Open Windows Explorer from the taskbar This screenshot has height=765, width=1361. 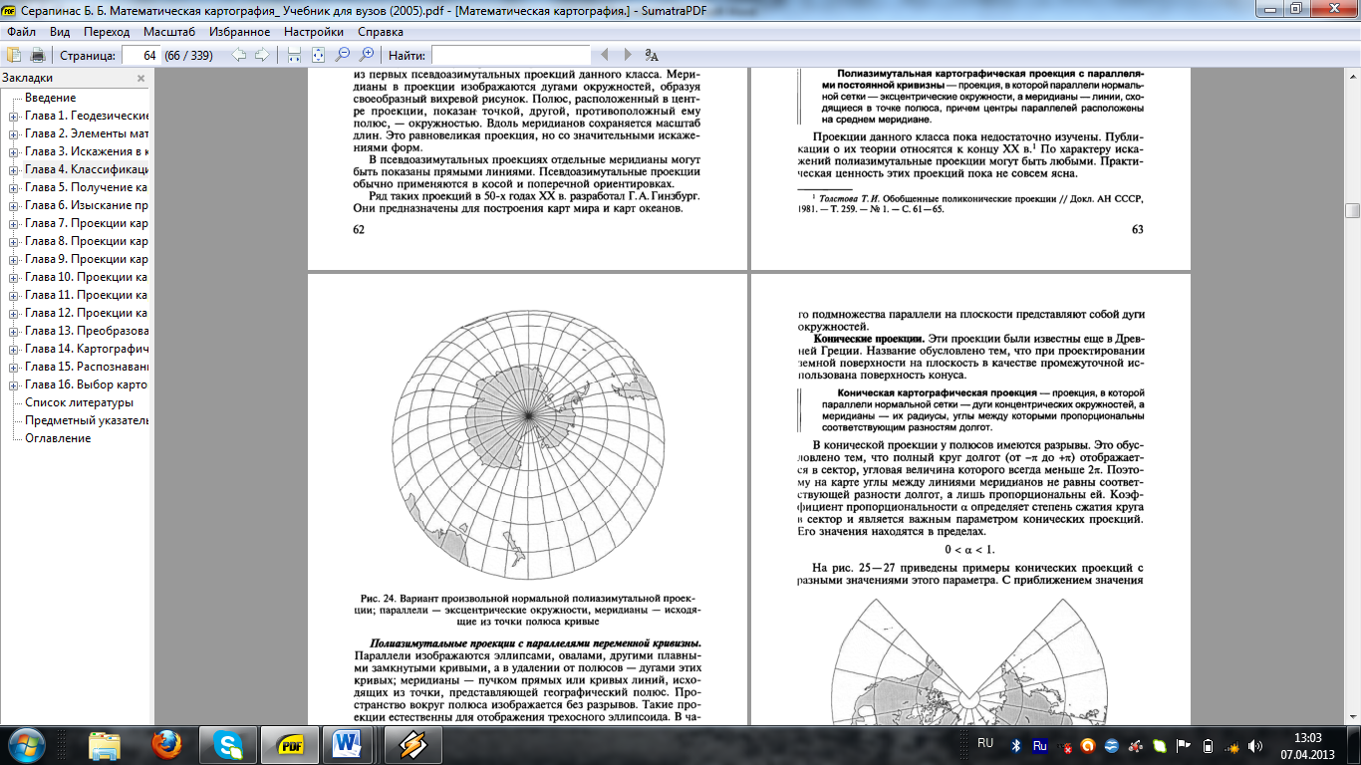pos(104,744)
